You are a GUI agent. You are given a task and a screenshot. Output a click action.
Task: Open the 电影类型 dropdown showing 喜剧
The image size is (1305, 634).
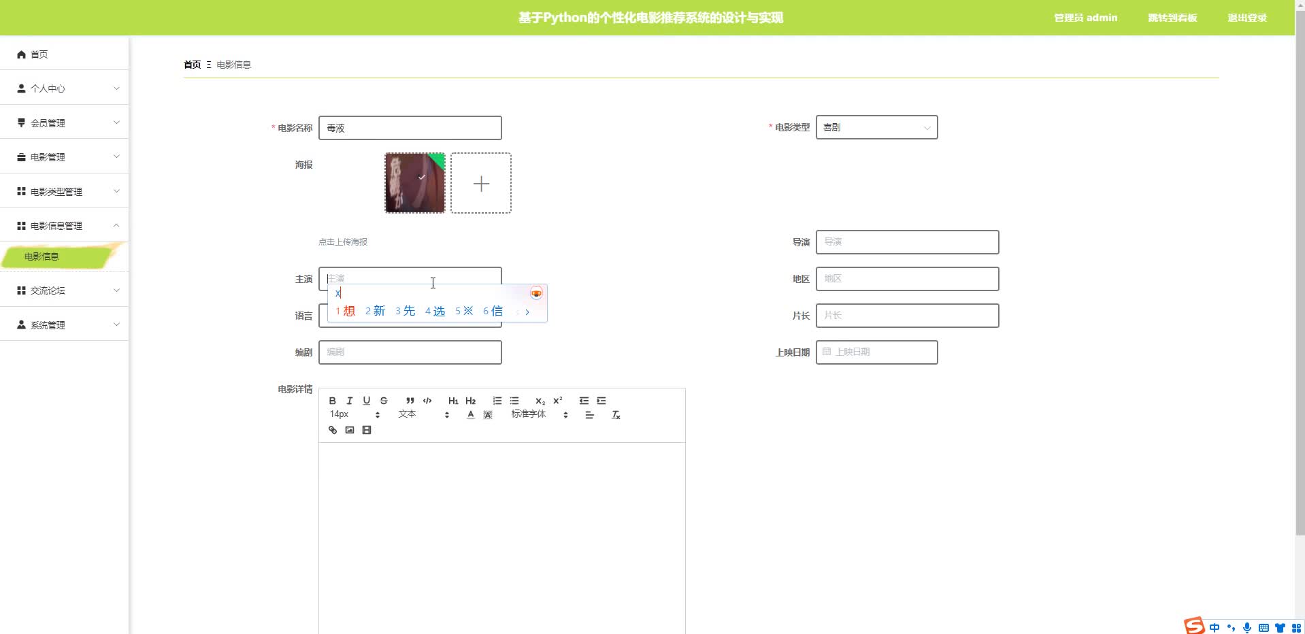coord(876,127)
